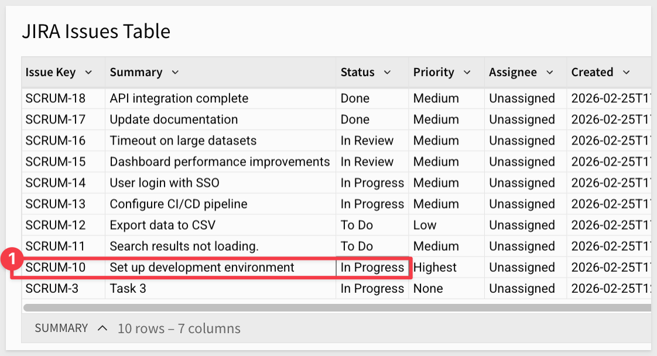
Task: Click the In Progress status for SCRUM-10
Action: tap(372, 268)
